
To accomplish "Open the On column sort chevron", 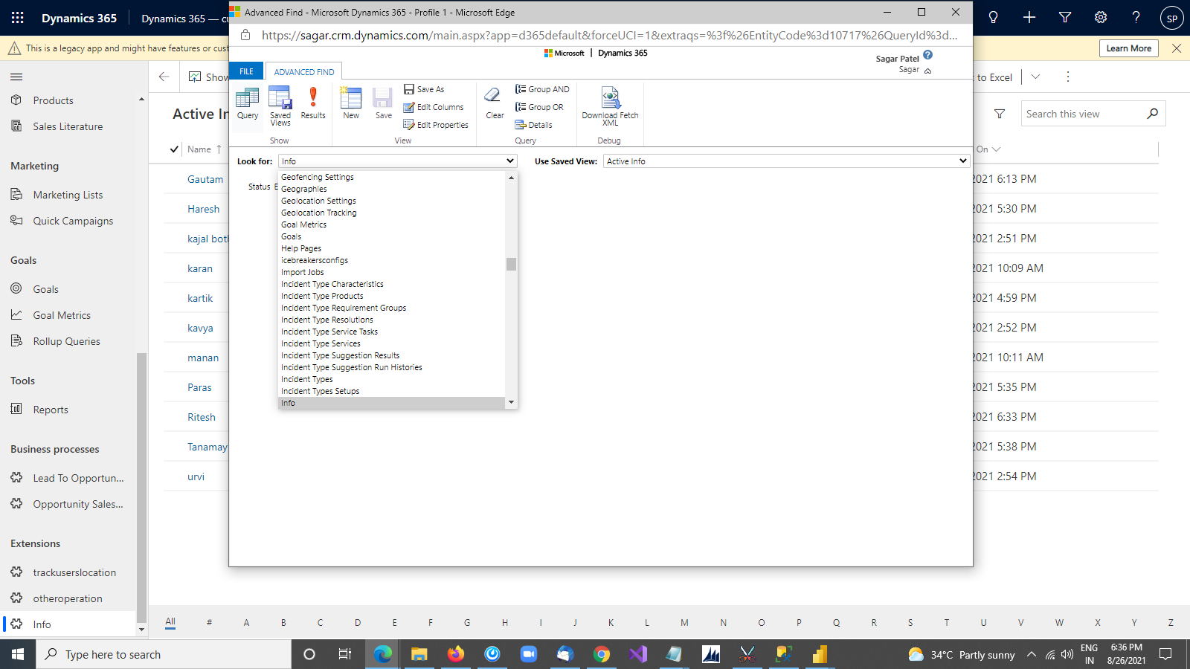I will coord(997,149).
